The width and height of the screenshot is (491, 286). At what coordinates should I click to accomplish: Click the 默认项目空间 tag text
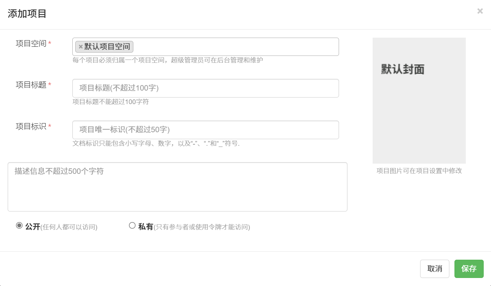click(x=107, y=47)
